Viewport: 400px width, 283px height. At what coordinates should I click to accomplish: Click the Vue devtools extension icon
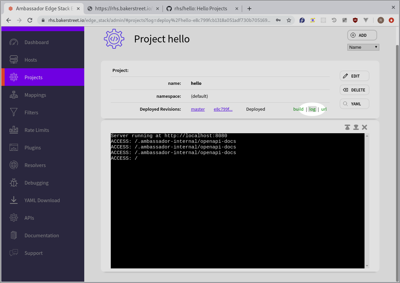pyautogui.click(x=366, y=20)
